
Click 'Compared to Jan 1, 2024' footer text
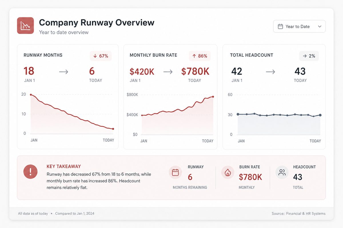coord(75,213)
